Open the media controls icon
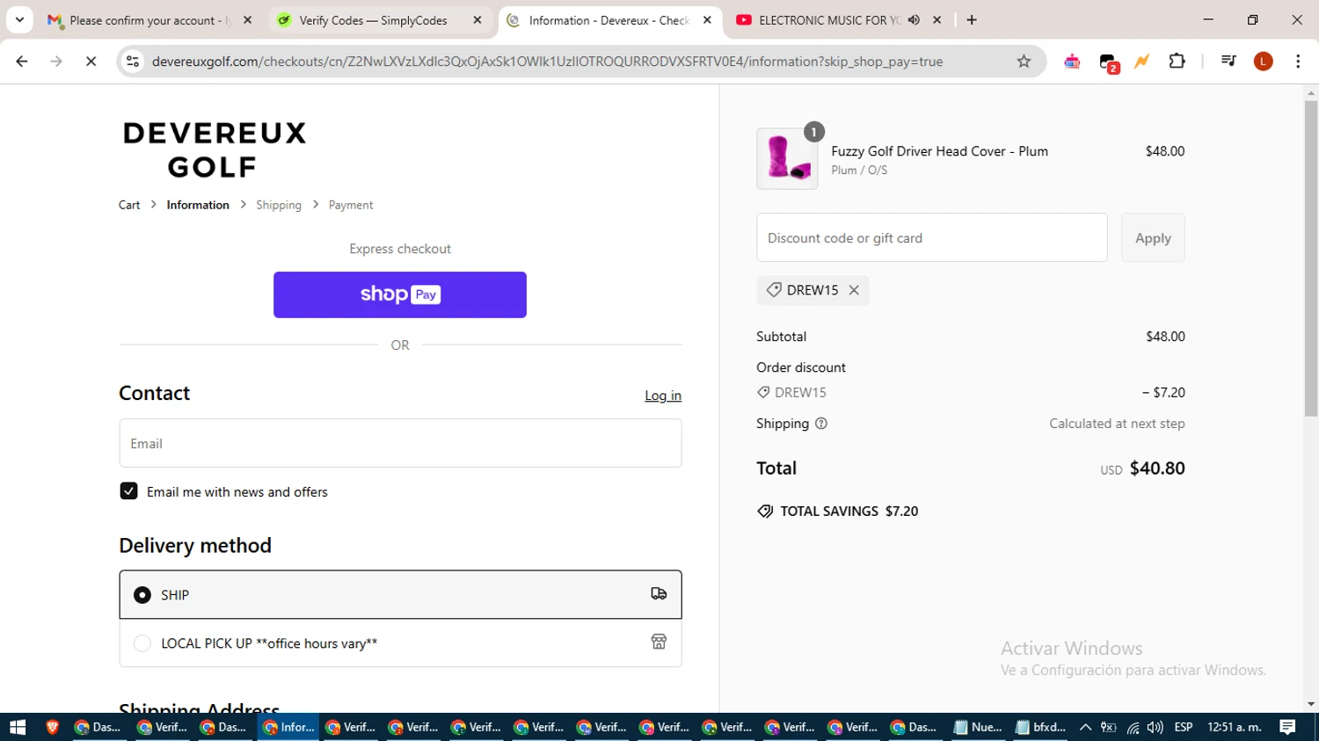 coord(1228,62)
